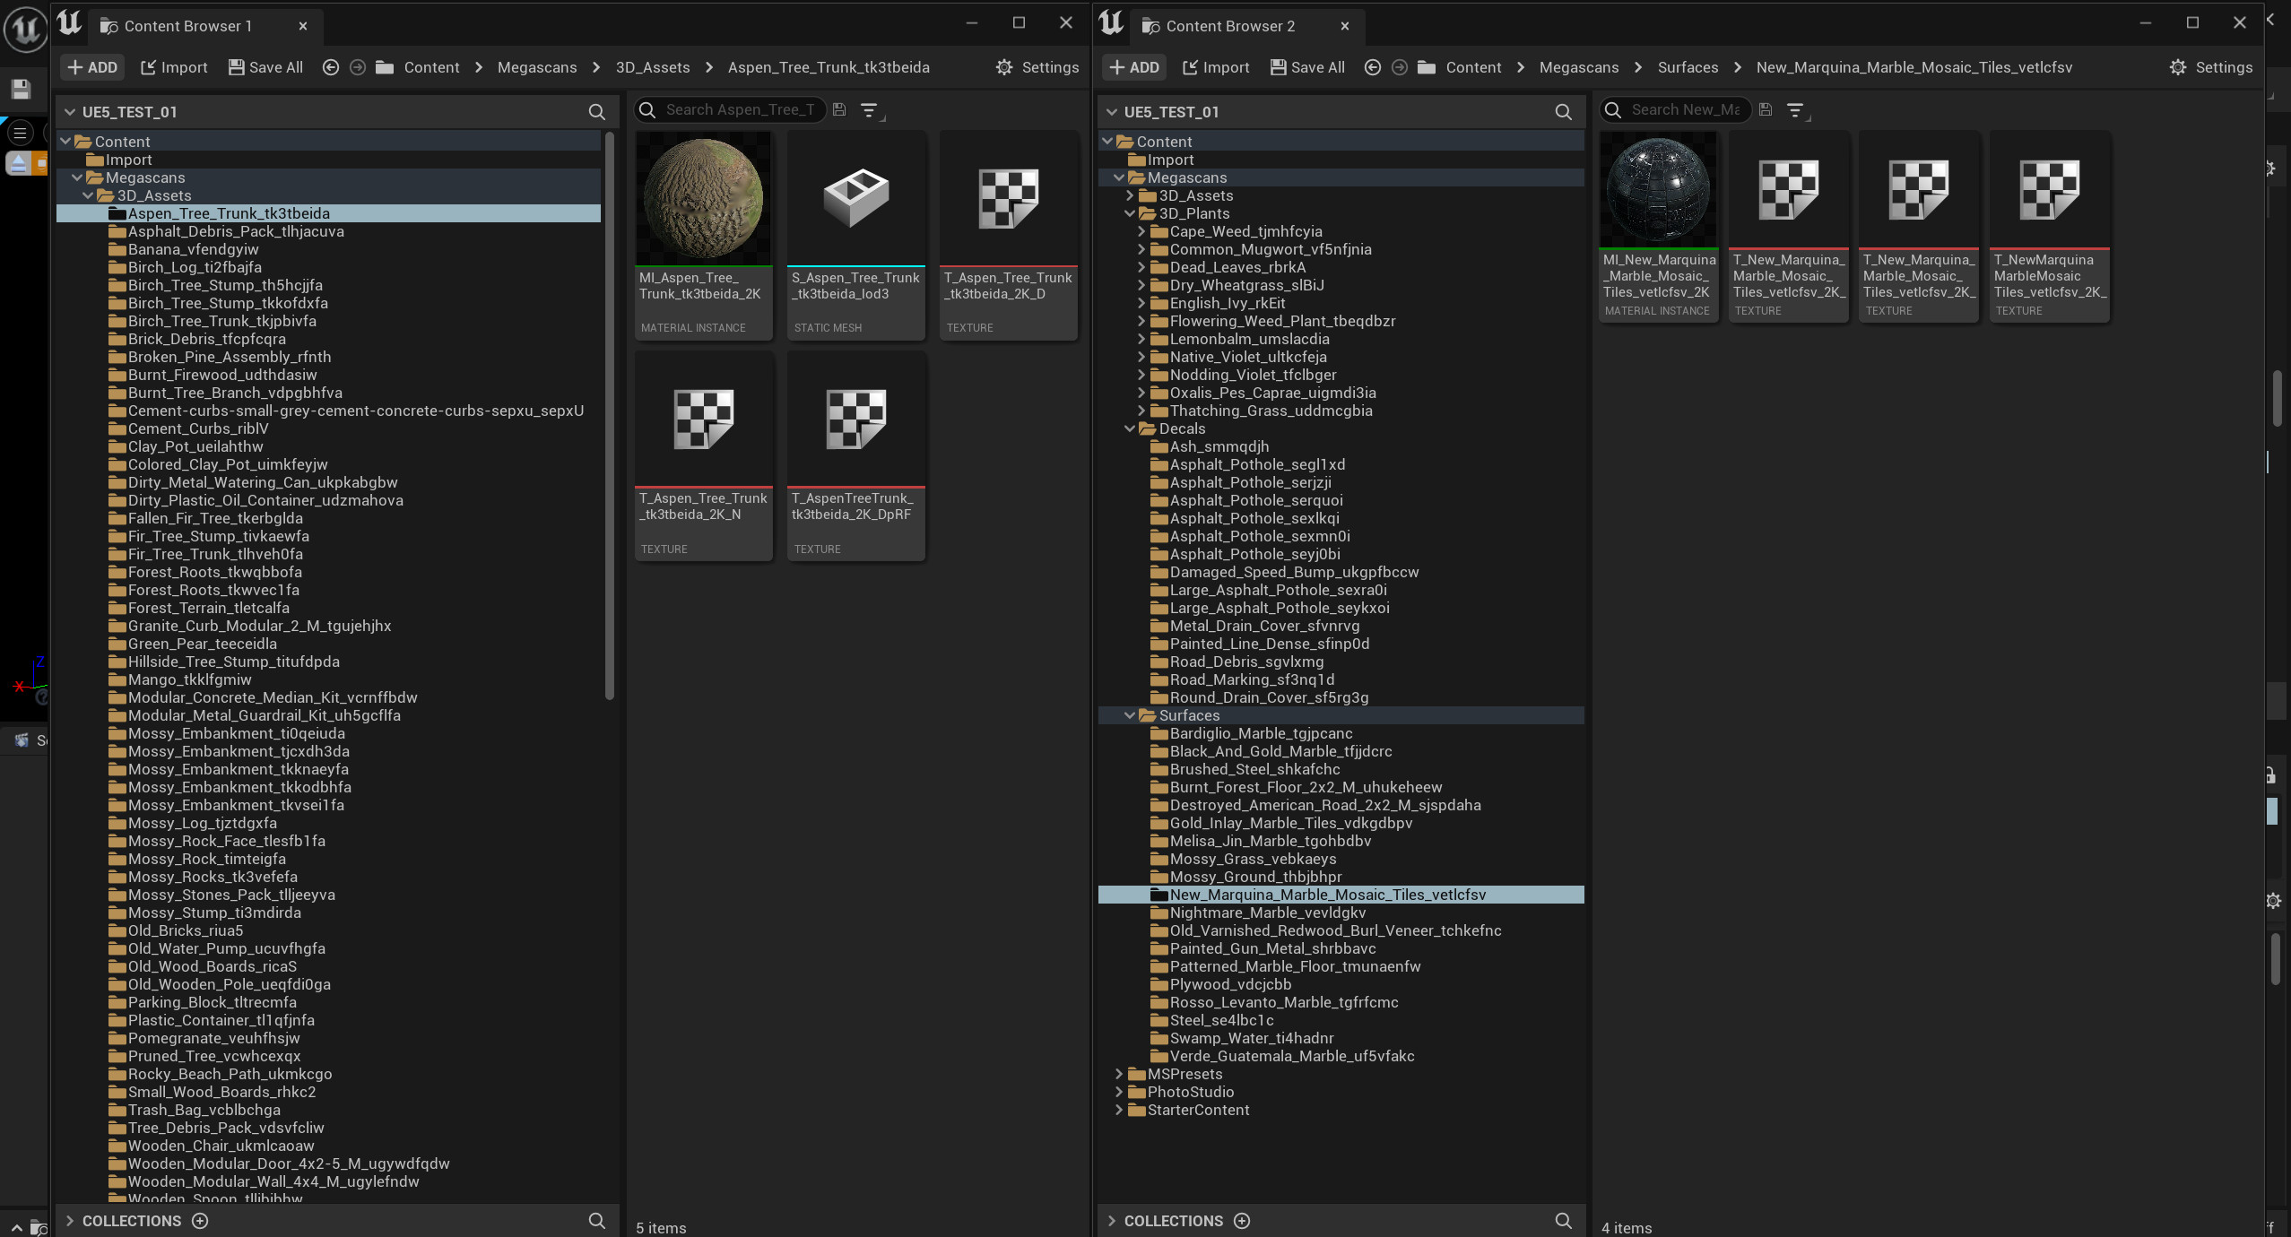The height and width of the screenshot is (1237, 2291).
Task: Click the forward navigation arrow in Content Browser 2
Action: [1399, 67]
